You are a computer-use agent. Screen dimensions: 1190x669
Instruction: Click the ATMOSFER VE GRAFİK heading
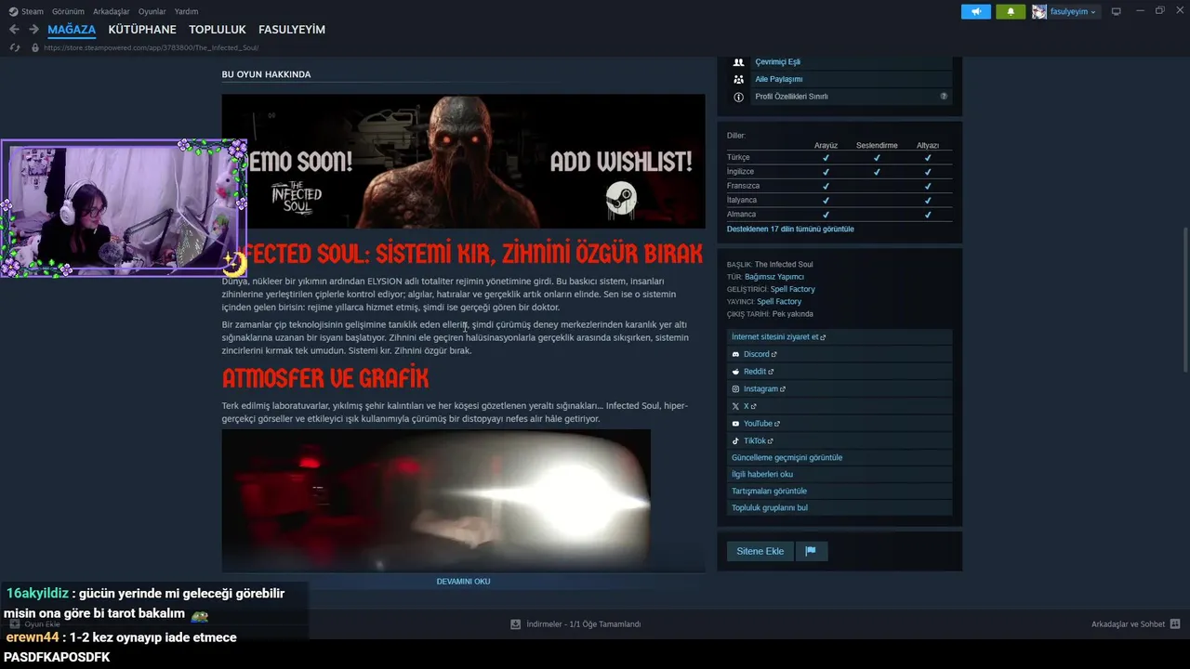325,378
